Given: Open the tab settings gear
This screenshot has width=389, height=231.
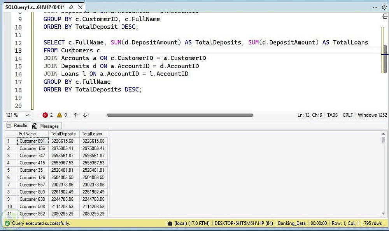Looking at the screenshot, I should click(384, 7).
